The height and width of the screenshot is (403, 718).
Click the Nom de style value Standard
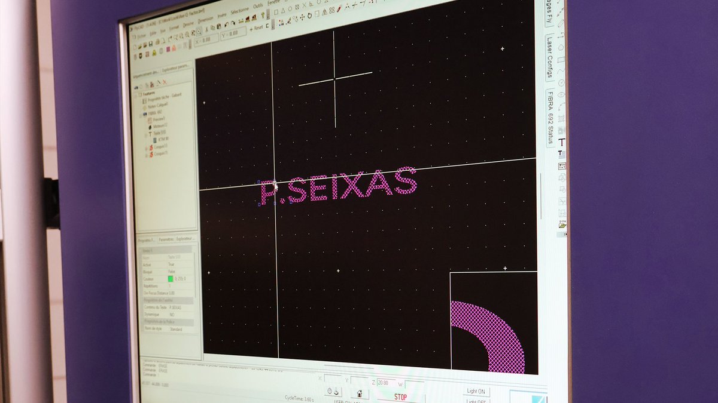click(x=176, y=329)
